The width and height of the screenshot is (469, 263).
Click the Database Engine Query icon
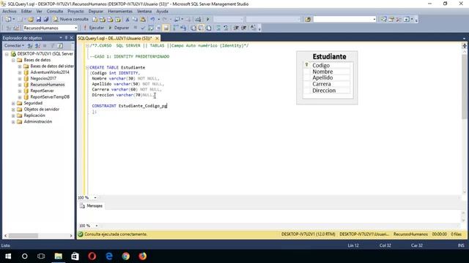[x=95, y=20]
